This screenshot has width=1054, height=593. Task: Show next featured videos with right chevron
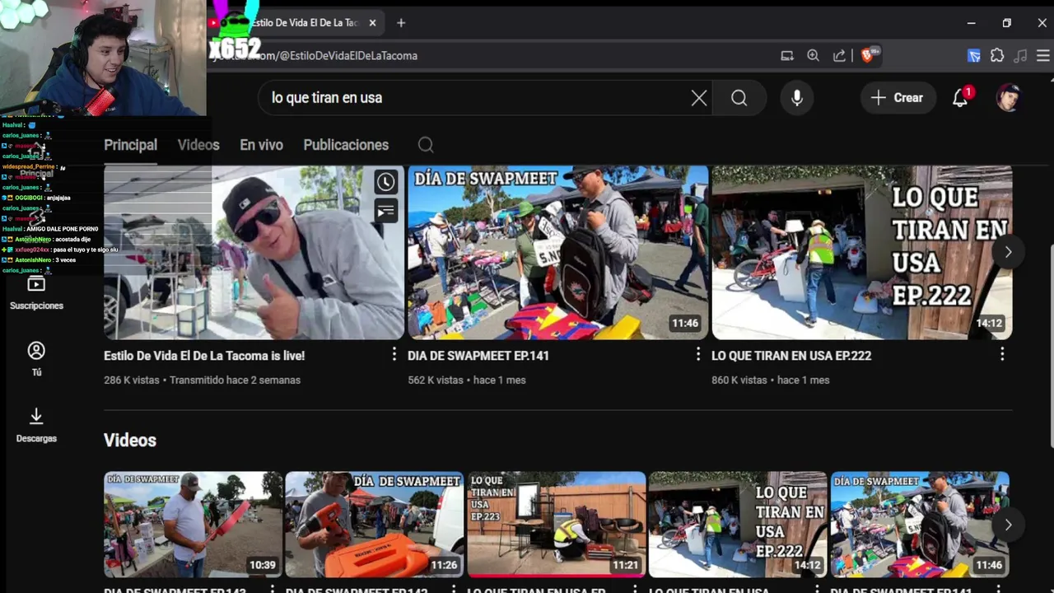[x=1008, y=252]
